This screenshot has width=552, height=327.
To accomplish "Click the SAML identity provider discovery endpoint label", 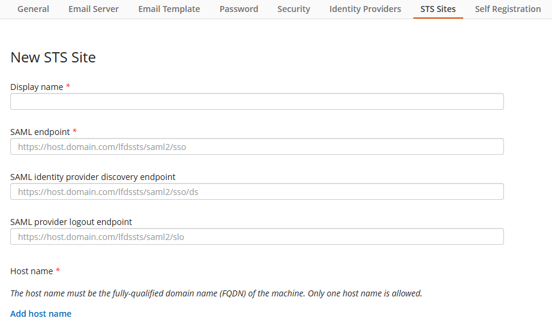I will pyautogui.click(x=93, y=177).
